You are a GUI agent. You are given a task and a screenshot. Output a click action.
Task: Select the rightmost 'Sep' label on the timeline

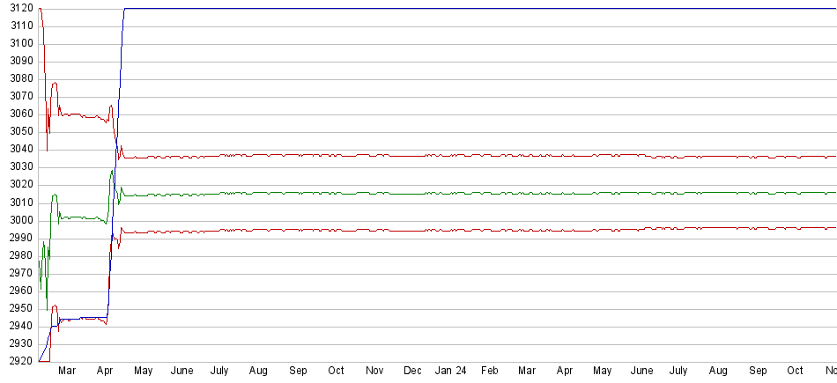tap(757, 372)
